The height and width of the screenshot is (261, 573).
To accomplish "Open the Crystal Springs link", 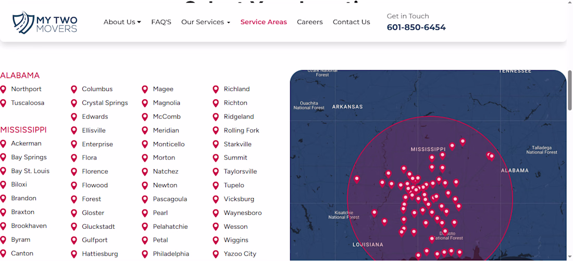I will pos(105,103).
